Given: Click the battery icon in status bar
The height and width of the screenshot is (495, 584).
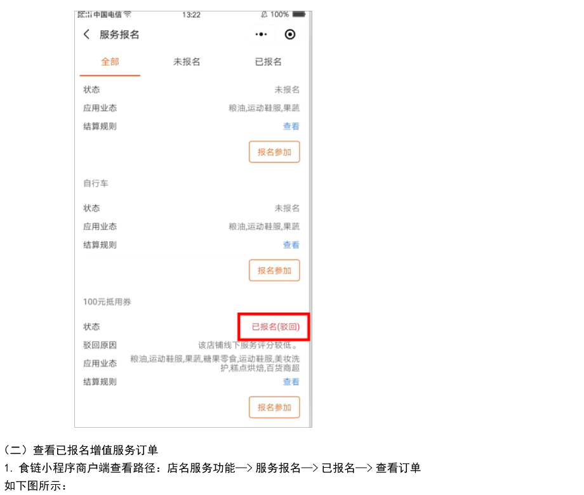Looking at the screenshot, I should coord(299,14).
